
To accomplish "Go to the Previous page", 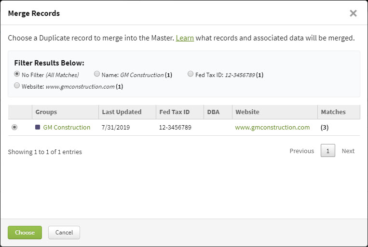I will click(301, 151).
